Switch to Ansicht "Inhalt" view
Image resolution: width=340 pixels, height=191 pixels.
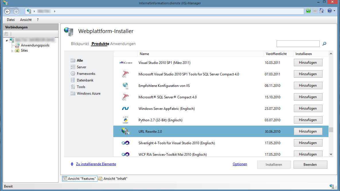113,179
